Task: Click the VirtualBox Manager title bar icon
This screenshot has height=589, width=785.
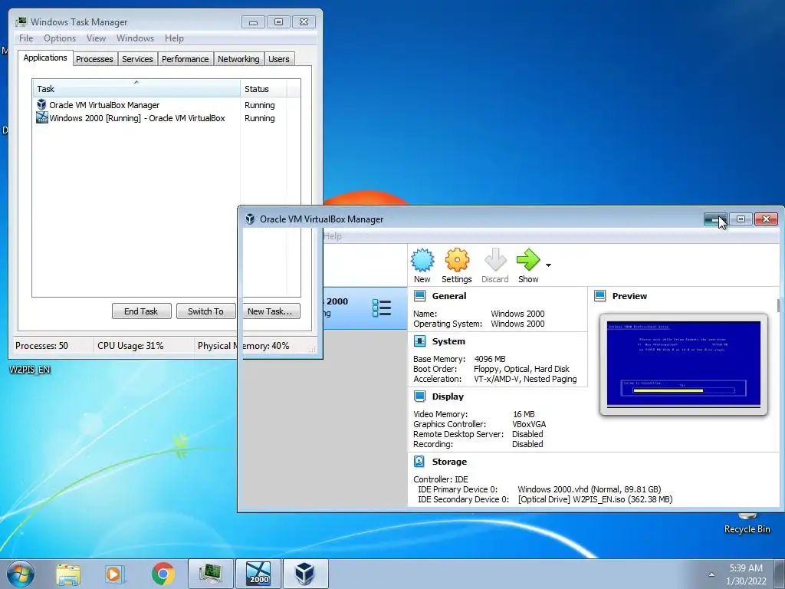Action: tap(250, 219)
